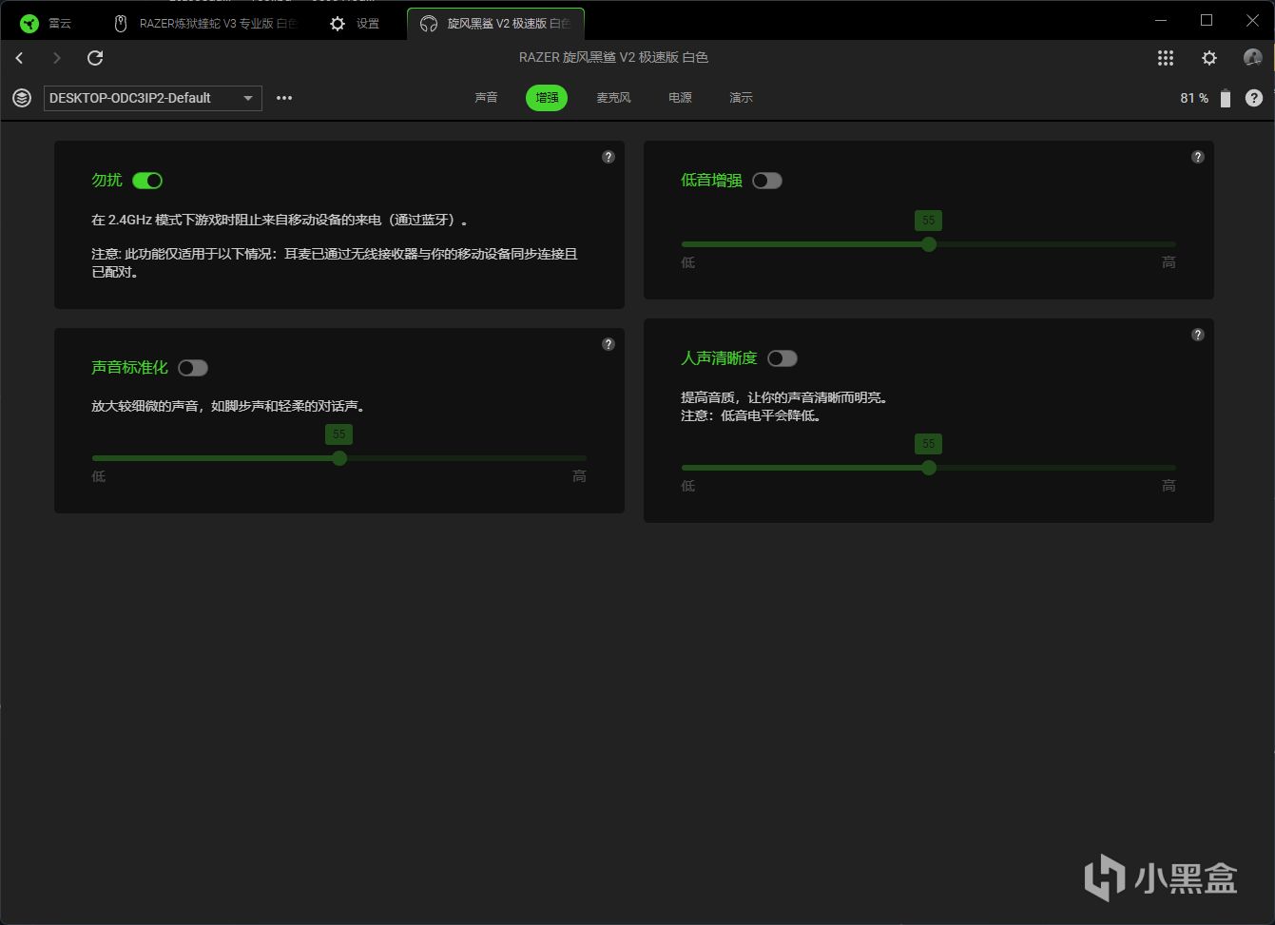Click the 勿扰 heading label
Image resolution: width=1275 pixels, height=925 pixels.
coord(106,181)
